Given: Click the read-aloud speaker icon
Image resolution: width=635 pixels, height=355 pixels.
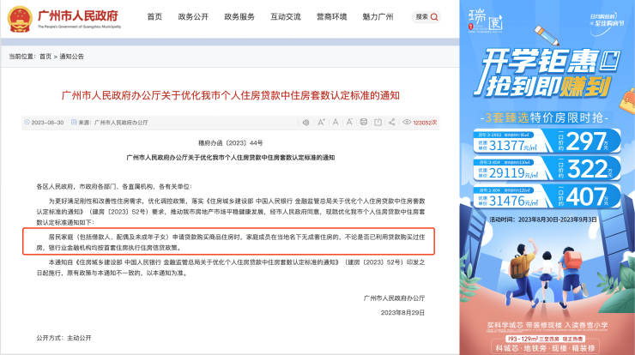Looking at the screenshot, I should pyautogui.click(x=306, y=123).
